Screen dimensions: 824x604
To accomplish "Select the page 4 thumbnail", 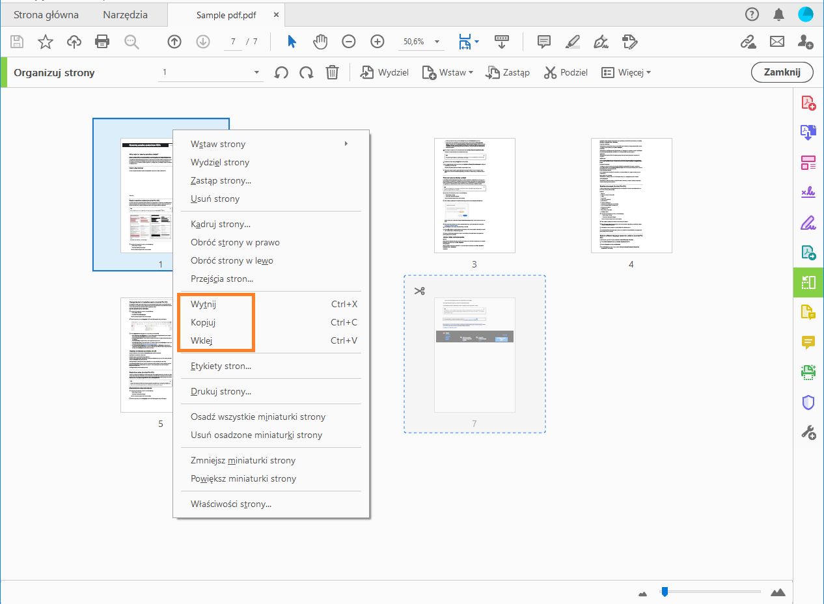I will (631, 195).
